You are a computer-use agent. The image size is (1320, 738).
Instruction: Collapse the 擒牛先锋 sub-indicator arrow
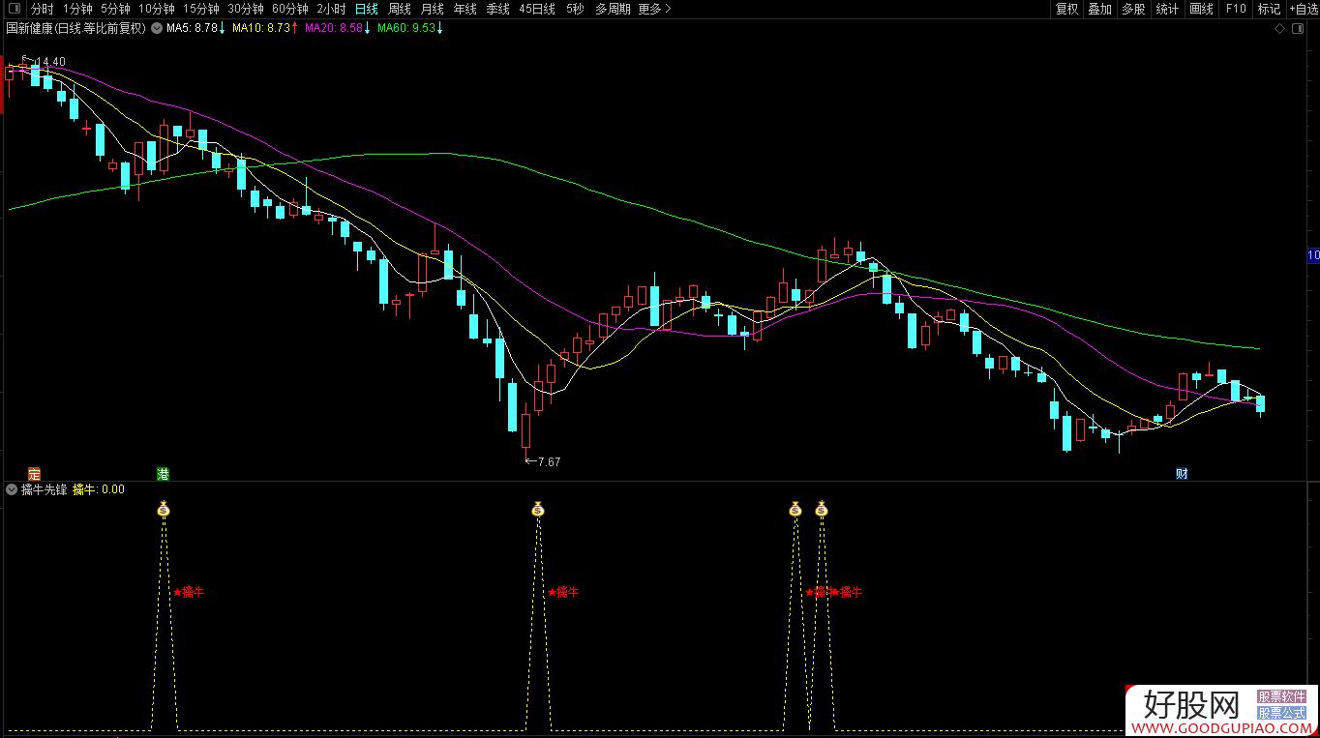point(12,489)
